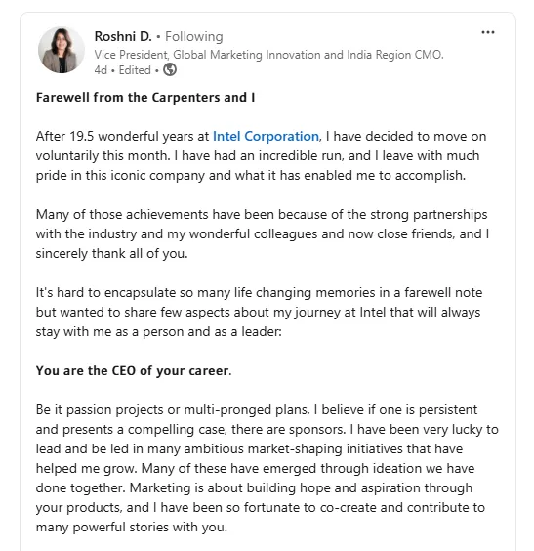Click the bold 'Farewell from the Carpenters and I' heading

(145, 98)
